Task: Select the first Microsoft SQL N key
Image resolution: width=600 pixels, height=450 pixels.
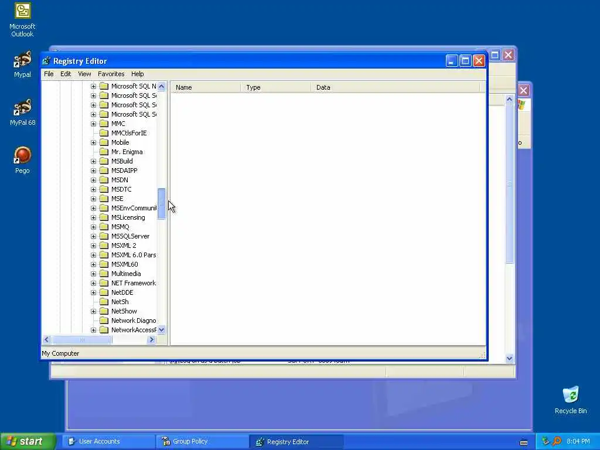Action: click(133, 86)
